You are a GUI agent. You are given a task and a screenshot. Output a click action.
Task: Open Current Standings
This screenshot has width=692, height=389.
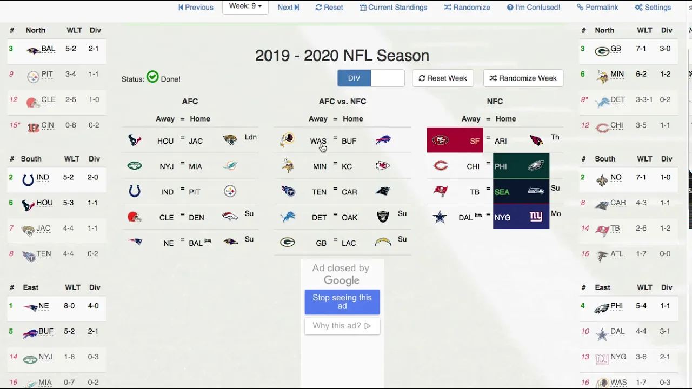[393, 8]
